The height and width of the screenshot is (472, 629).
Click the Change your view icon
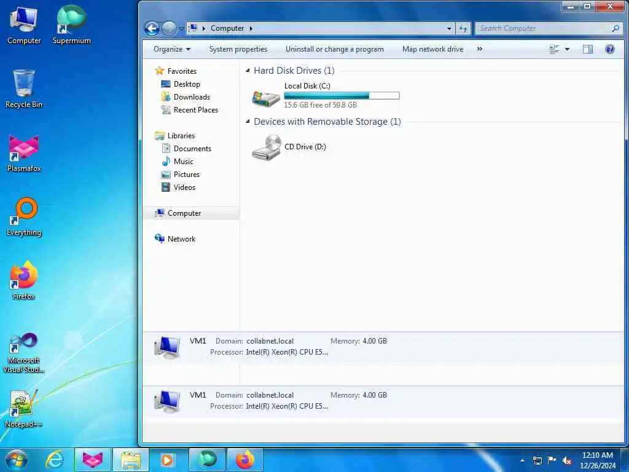click(554, 49)
